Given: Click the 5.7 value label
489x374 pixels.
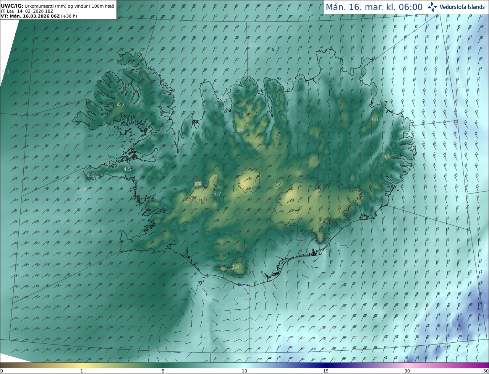Looking at the screenshot, I should (217, 194).
